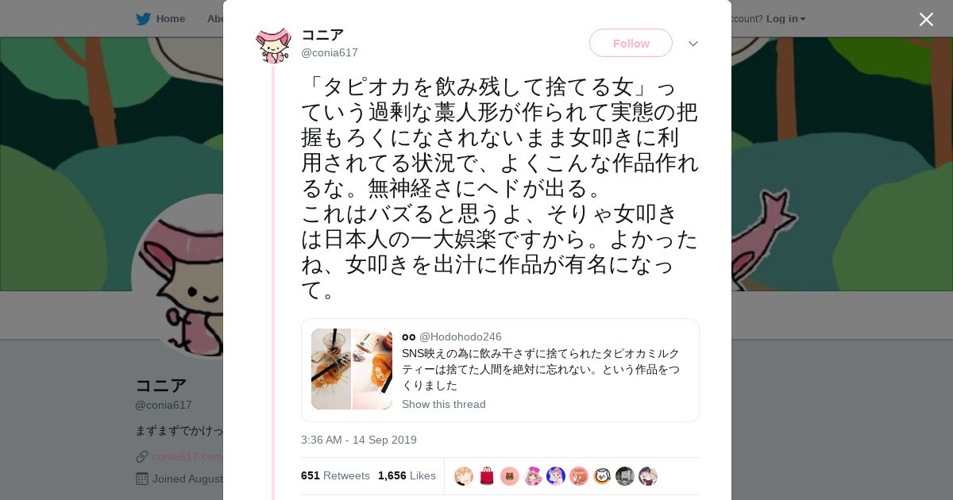The image size is (953, 500).
Task: Open the conia617.com profile website link
Action: pyautogui.click(x=187, y=456)
